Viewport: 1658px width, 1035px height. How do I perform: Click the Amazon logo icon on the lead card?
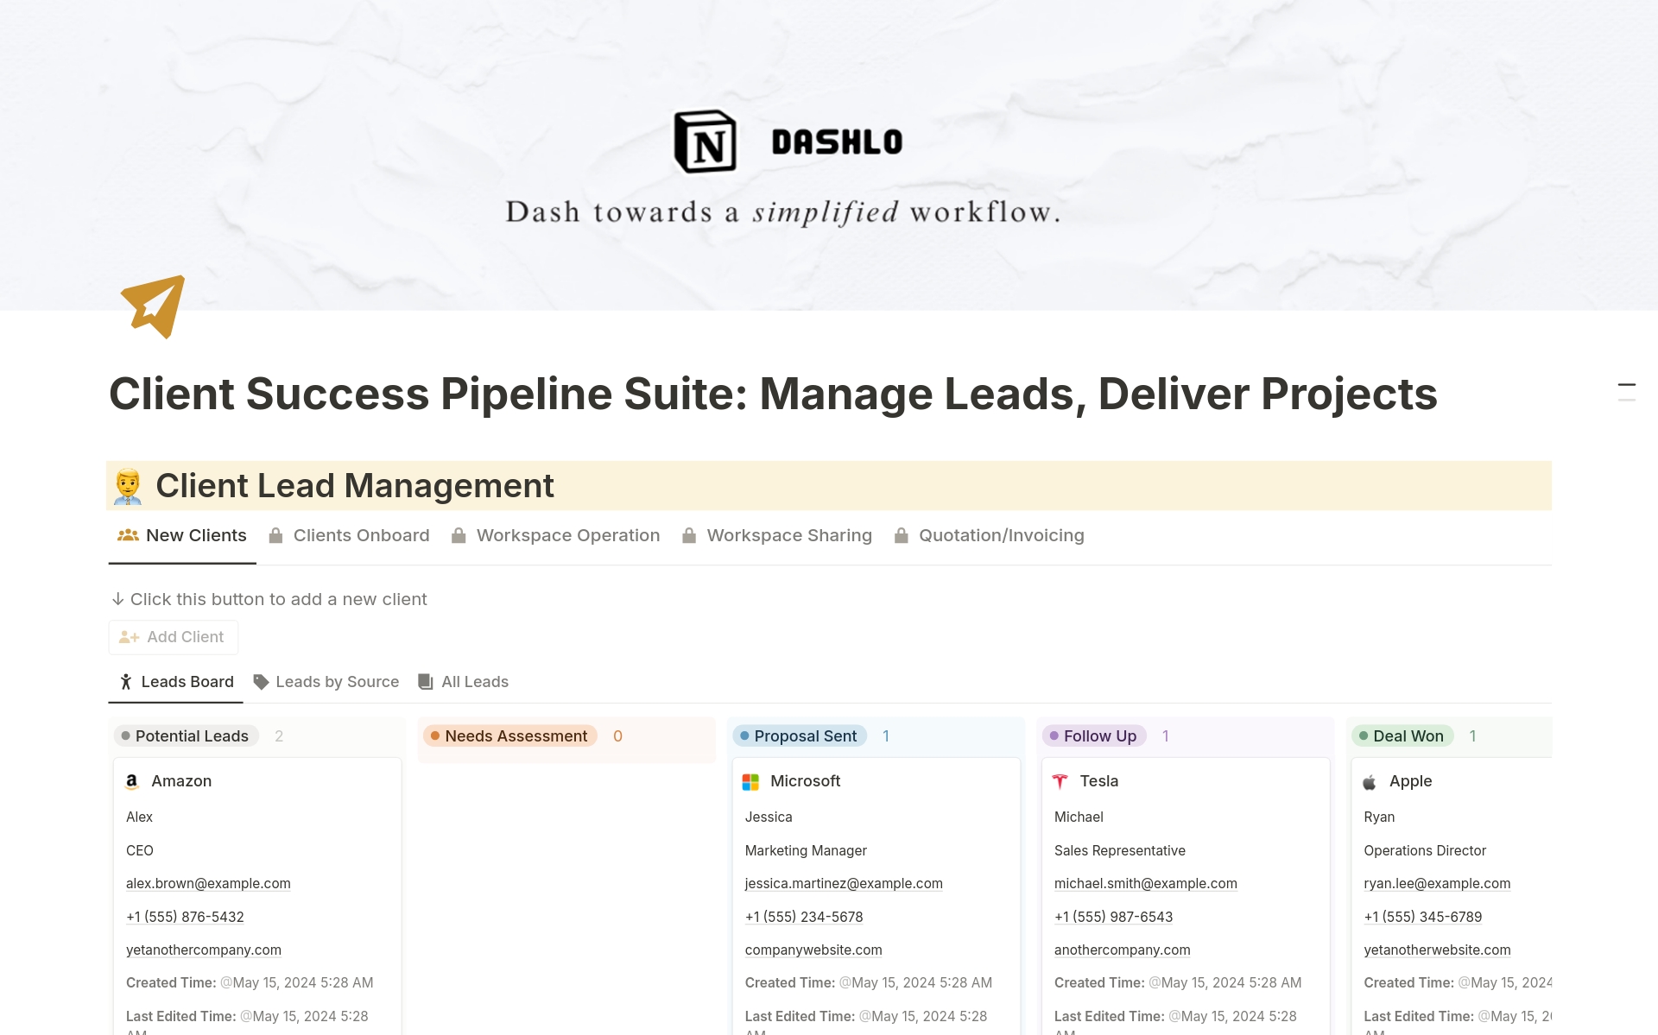pos(131,781)
